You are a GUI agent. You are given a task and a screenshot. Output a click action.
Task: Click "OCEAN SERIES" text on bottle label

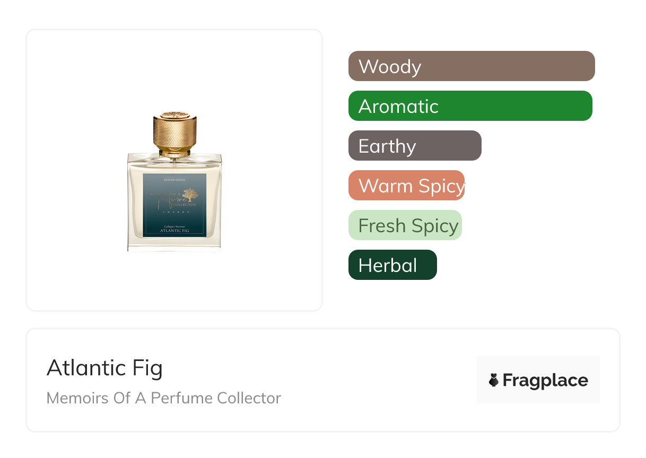(174, 180)
